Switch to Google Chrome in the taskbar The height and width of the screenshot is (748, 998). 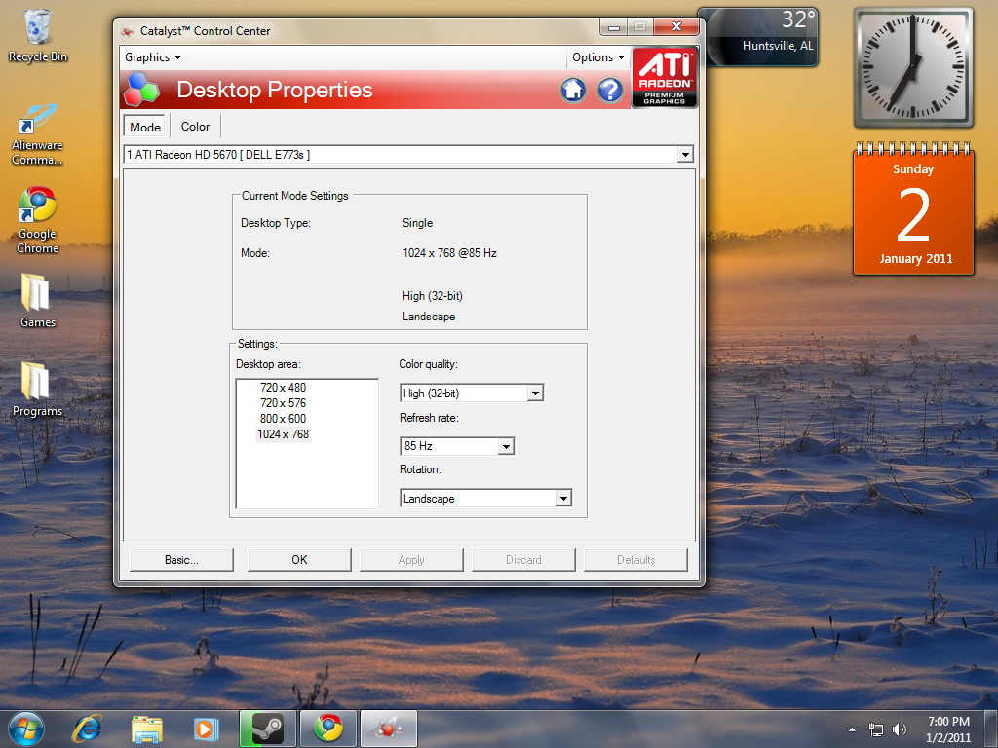pyautogui.click(x=328, y=729)
